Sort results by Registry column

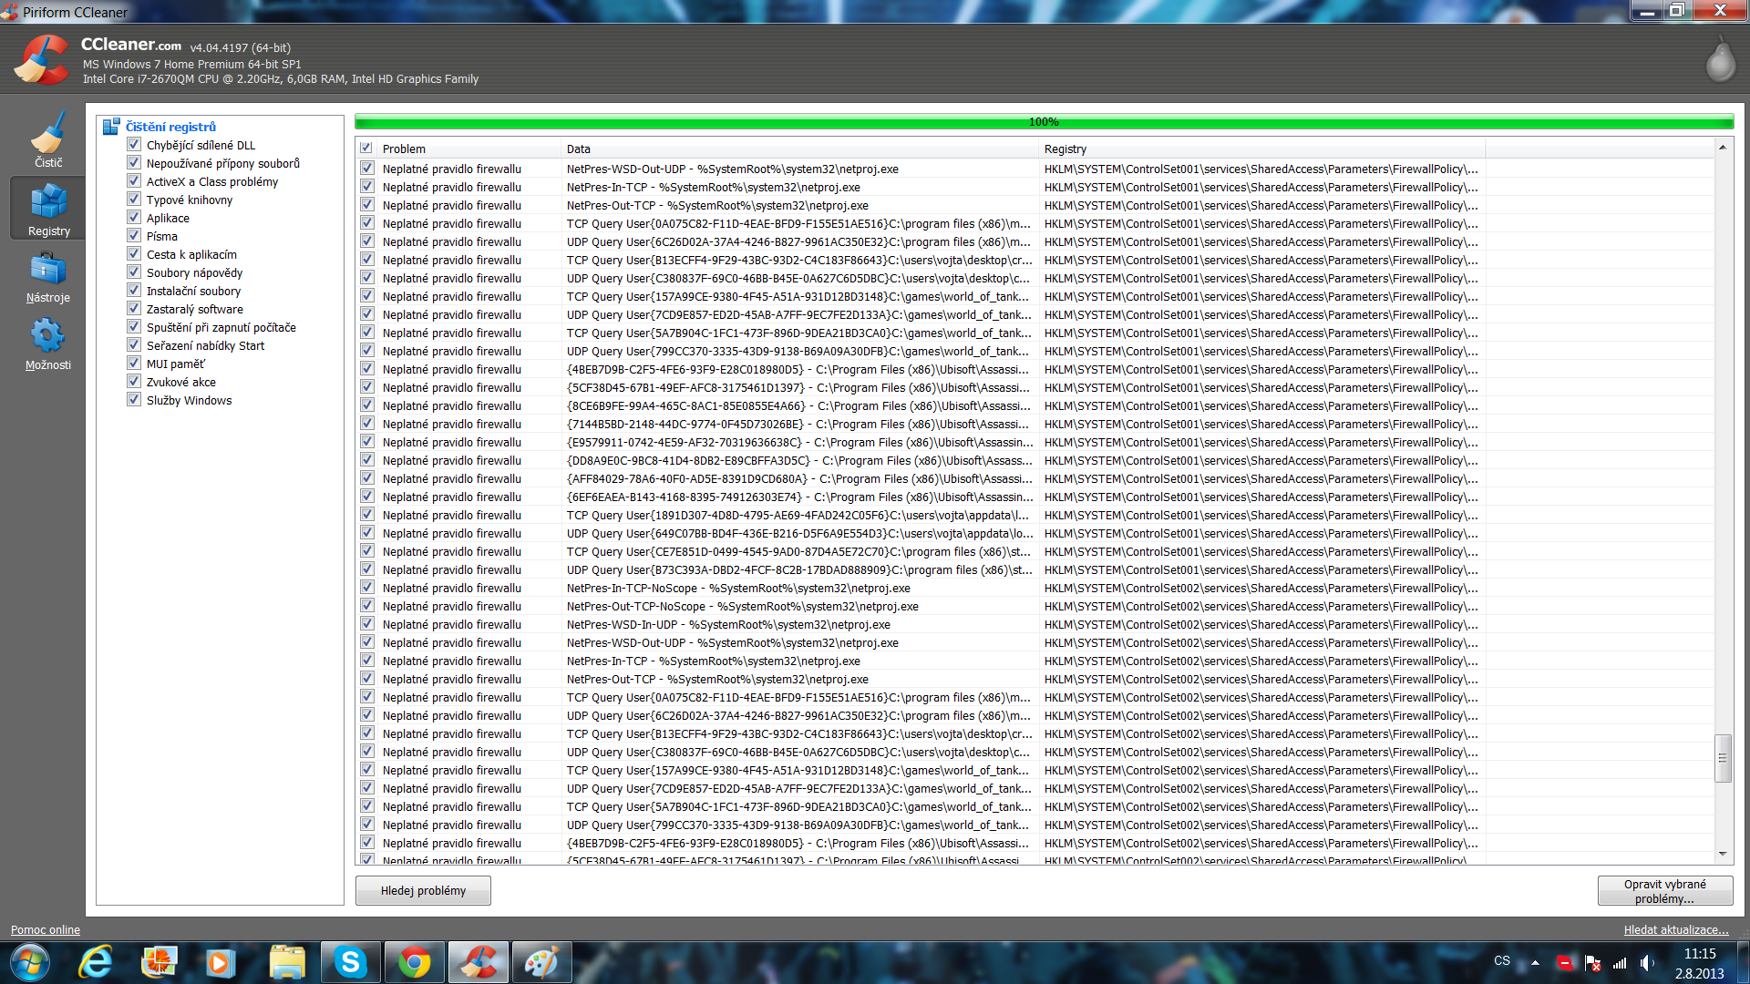tap(1262, 149)
